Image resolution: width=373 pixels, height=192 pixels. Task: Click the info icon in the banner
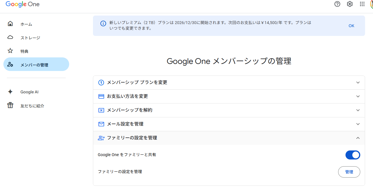[x=103, y=23]
